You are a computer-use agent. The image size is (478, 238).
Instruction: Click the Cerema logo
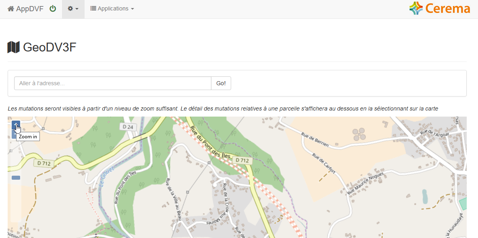(440, 8)
